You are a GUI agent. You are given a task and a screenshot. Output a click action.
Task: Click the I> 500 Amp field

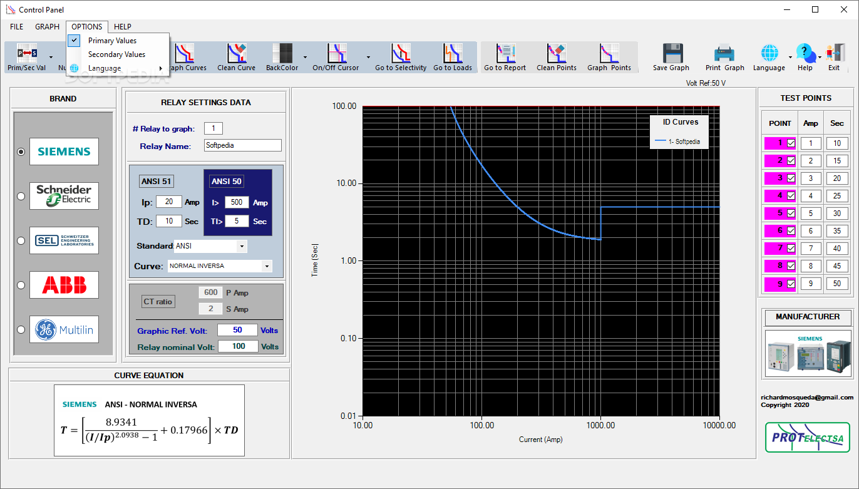point(237,202)
